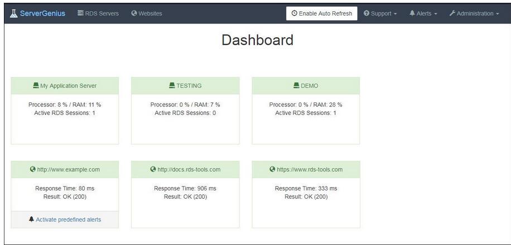Select the TESTING server card body
Viewport: 511px width, 245px height.
coord(185,119)
